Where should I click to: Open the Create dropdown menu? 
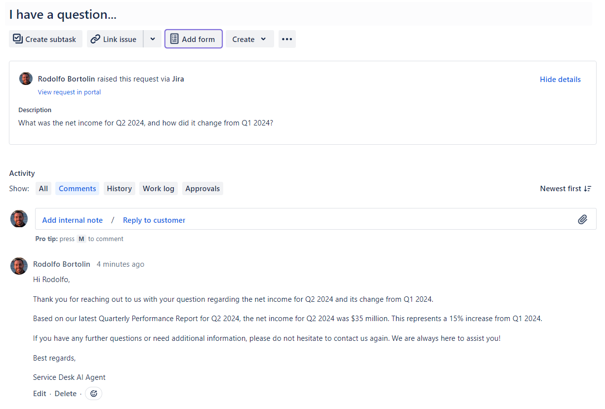coord(249,39)
